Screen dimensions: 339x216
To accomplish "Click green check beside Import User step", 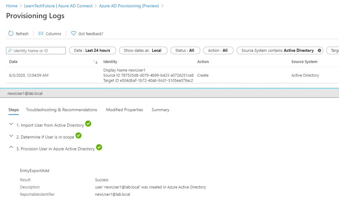I will coord(88,124).
